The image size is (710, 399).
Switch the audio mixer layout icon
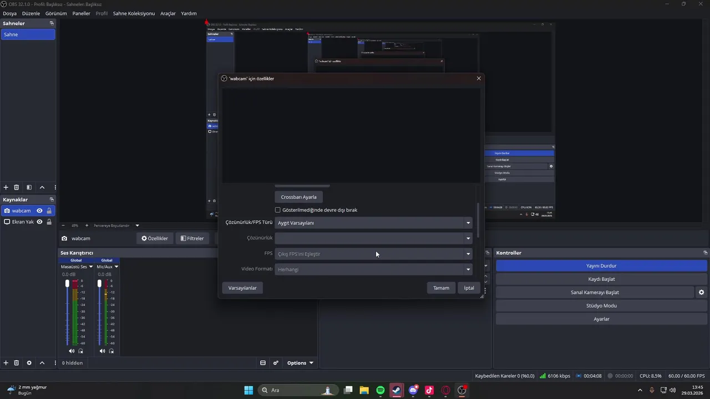[x=263, y=363]
